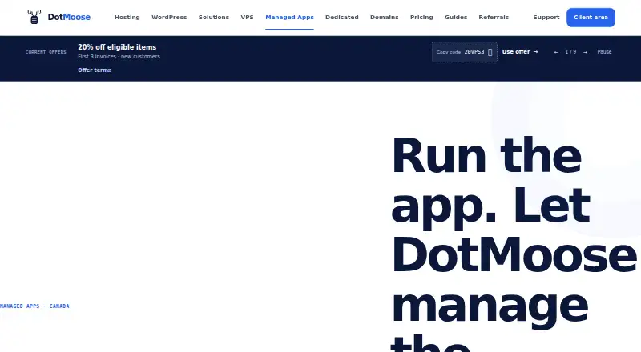The width and height of the screenshot is (641, 352).
Task: Open the Dedicated nav item
Action: pos(342,17)
